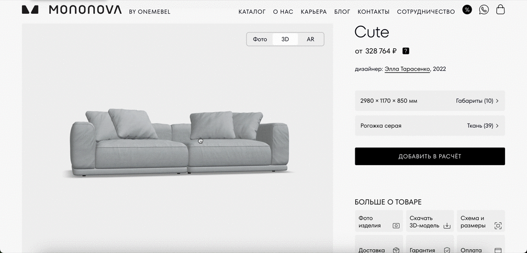Open the discount percent icon
Viewport: 527px width, 253px height.
467,10
